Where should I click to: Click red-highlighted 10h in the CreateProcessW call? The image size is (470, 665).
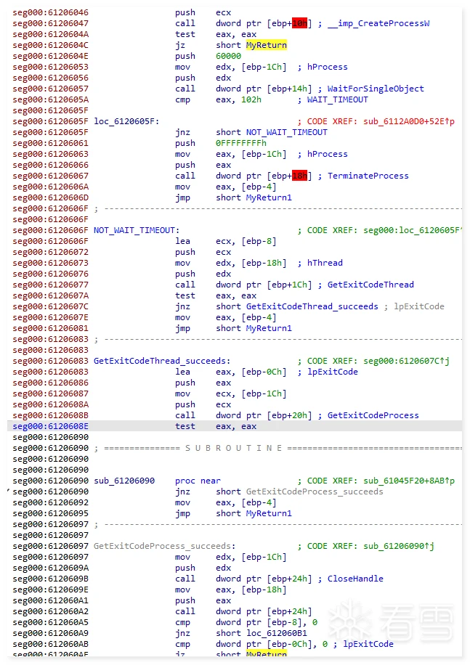coord(299,23)
